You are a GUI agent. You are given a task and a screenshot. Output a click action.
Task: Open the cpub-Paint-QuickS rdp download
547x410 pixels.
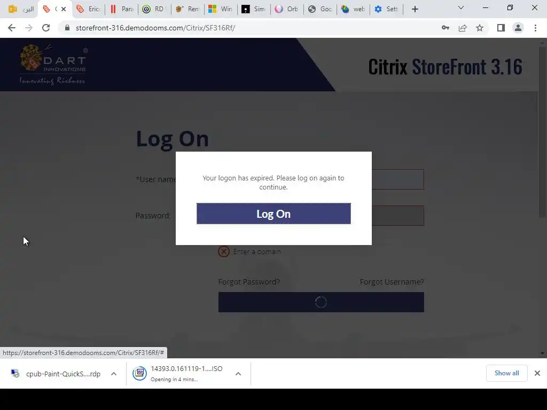point(56,374)
